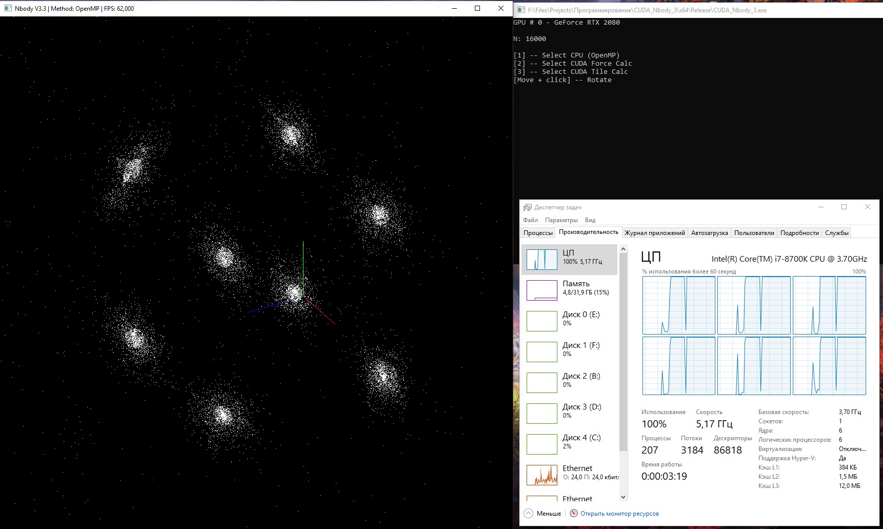
Task: Open the Пользователи tab
Action: point(754,233)
